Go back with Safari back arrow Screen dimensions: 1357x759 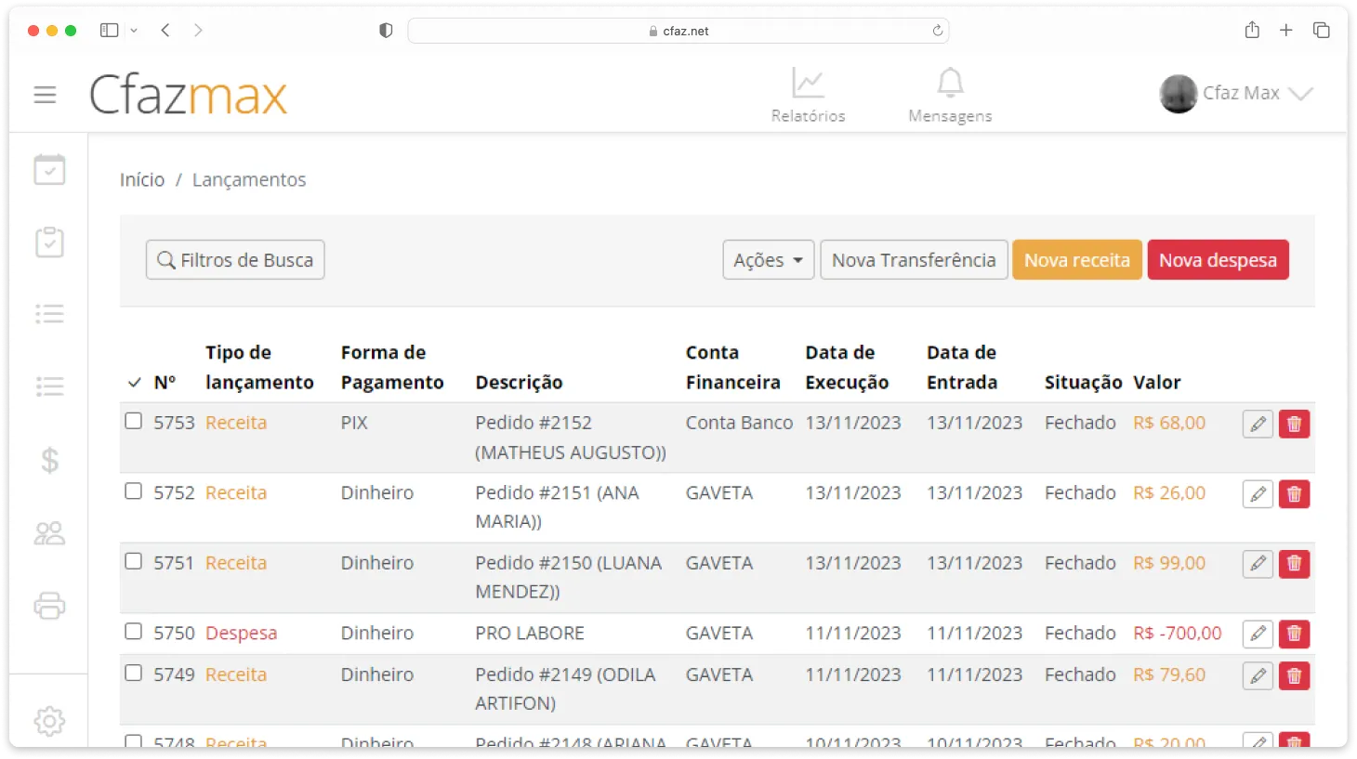(x=165, y=31)
